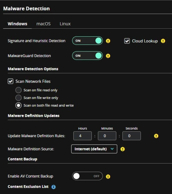This screenshot has height=194, width=172.
Task: Click the Malware Detection Options heading
Action: 33,69
